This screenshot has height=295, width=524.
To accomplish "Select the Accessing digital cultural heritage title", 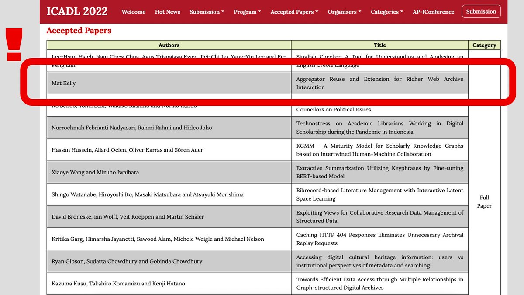I will point(380,261).
